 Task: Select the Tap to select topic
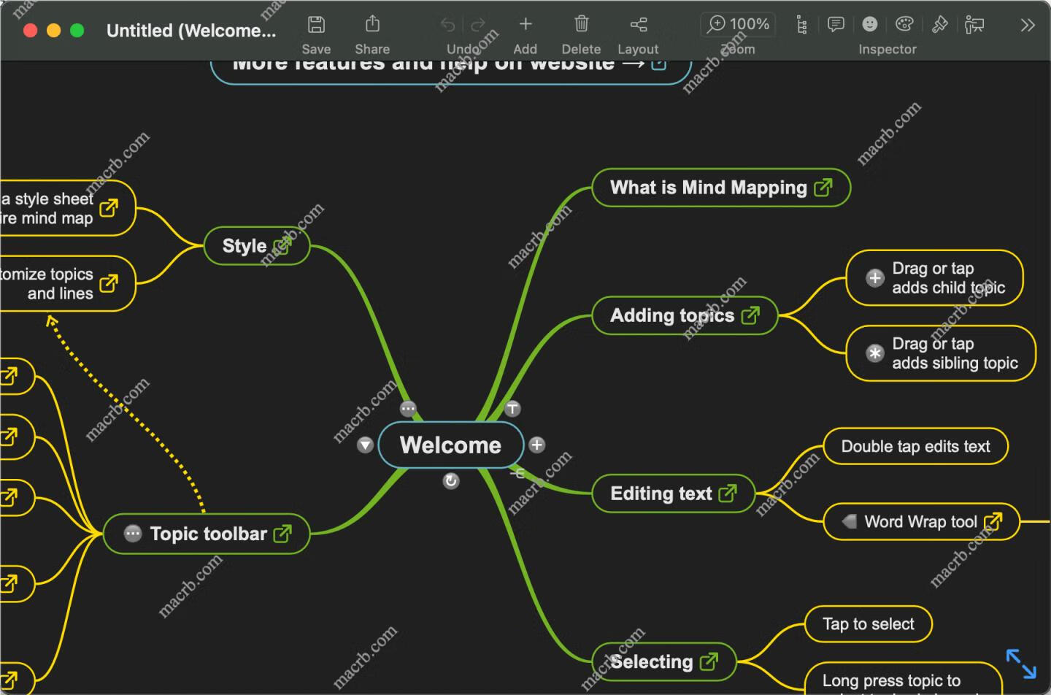tap(869, 624)
